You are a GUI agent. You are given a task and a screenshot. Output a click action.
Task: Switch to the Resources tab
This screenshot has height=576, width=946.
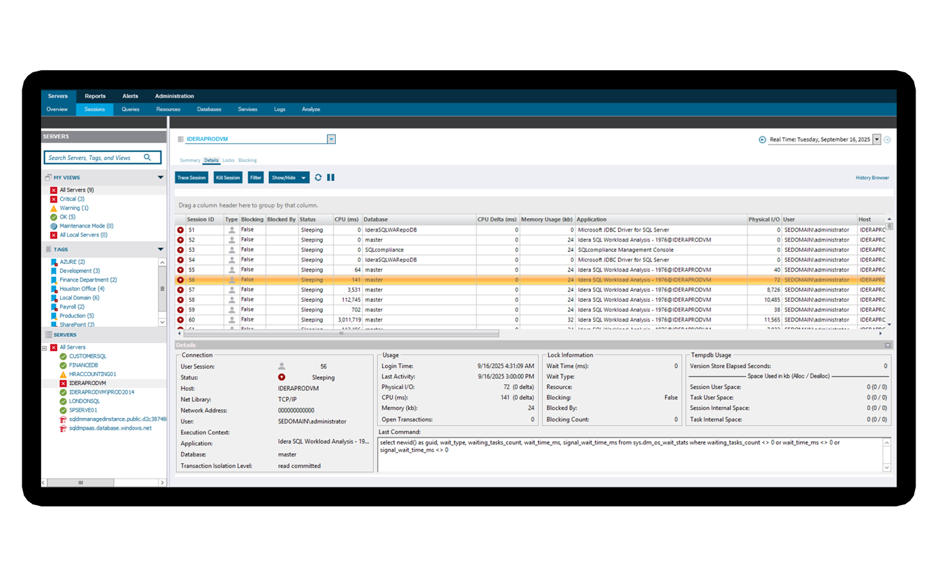pos(168,109)
